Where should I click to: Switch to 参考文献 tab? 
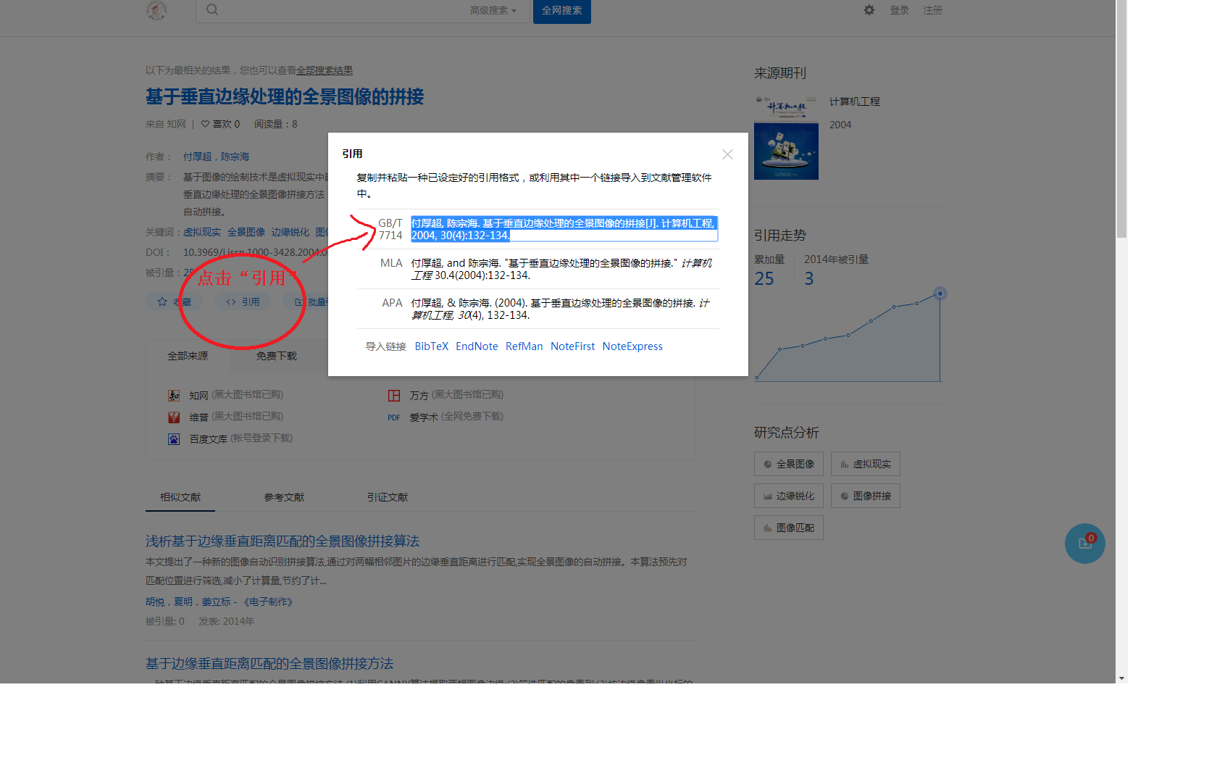tap(284, 497)
